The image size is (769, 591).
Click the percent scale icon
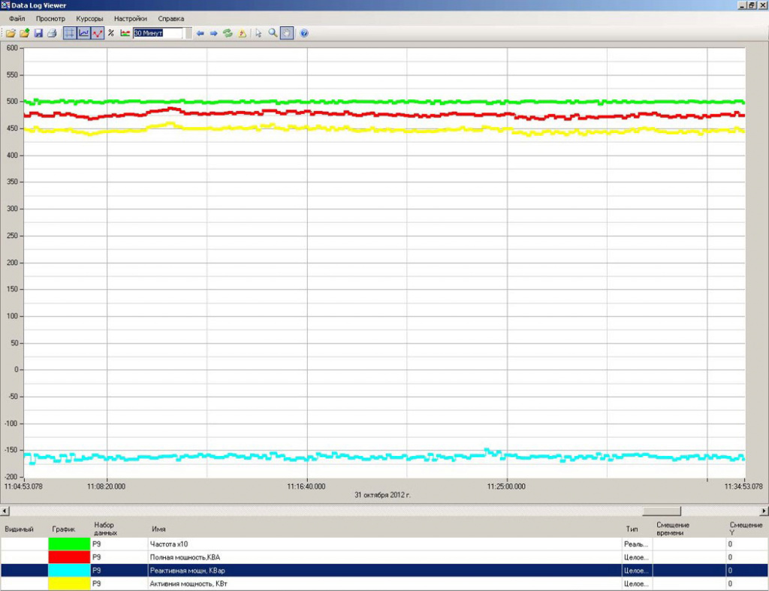click(x=111, y=33)
